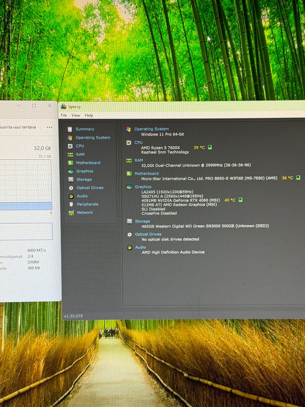Maximize the Task Manager window
Screen dimensions: 305x407
point(34,106)
